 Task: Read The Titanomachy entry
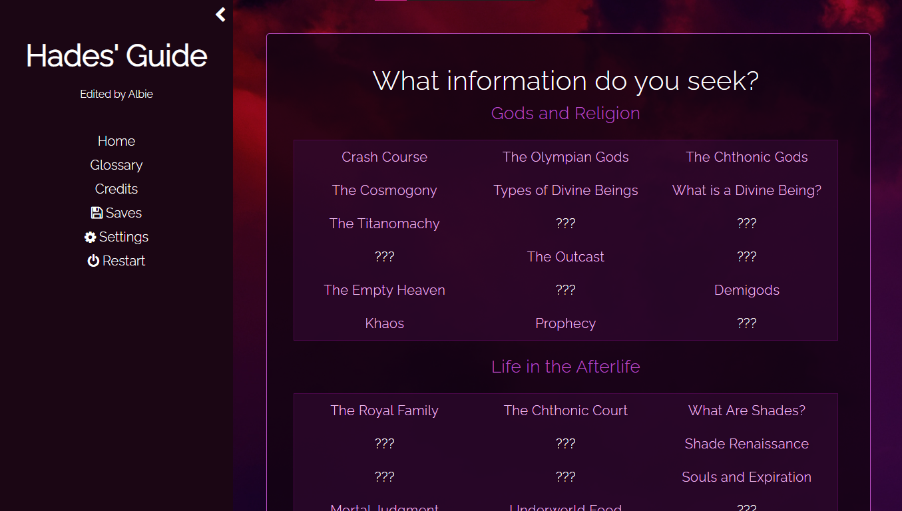[x=384, y=224]
